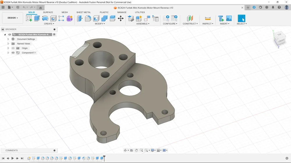Screen dimensions: 291x163
Task: Switch to the MANAGE tab
Action: coord(122,12)
